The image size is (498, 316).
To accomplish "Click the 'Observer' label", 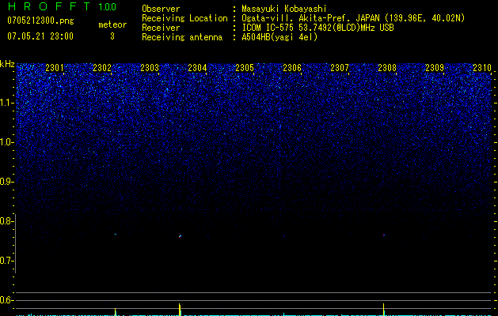I will tap(161, 9).
